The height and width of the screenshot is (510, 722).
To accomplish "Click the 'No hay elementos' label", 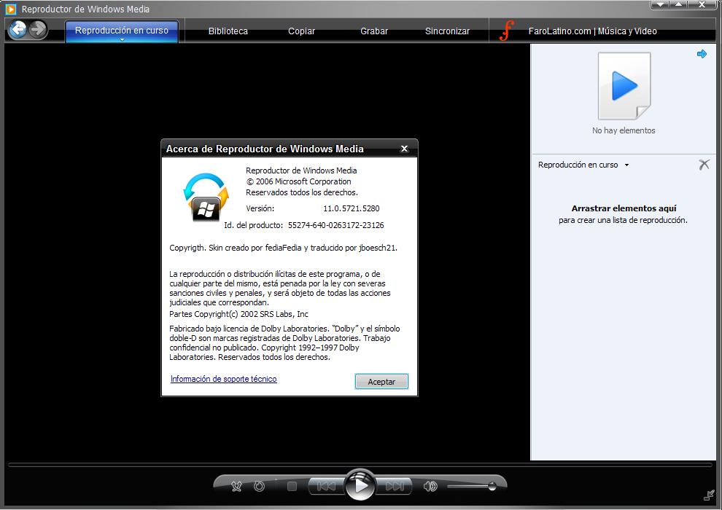I will (x=624, y=130).
